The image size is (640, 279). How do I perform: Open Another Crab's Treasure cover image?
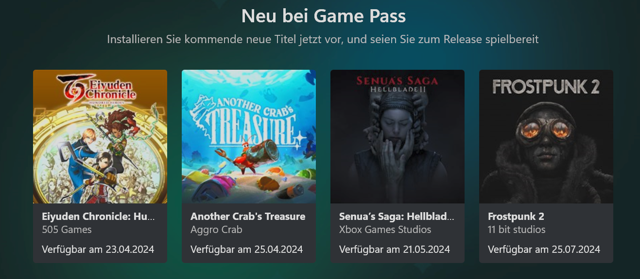(x=249, y=137)
